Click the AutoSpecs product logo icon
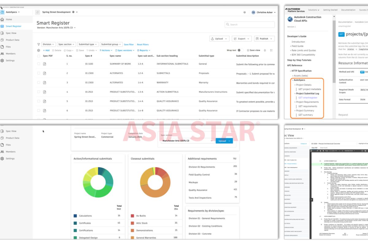368x245 pixels. point(2,12)
